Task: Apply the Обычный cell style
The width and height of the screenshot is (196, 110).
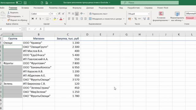Action: 190,13
